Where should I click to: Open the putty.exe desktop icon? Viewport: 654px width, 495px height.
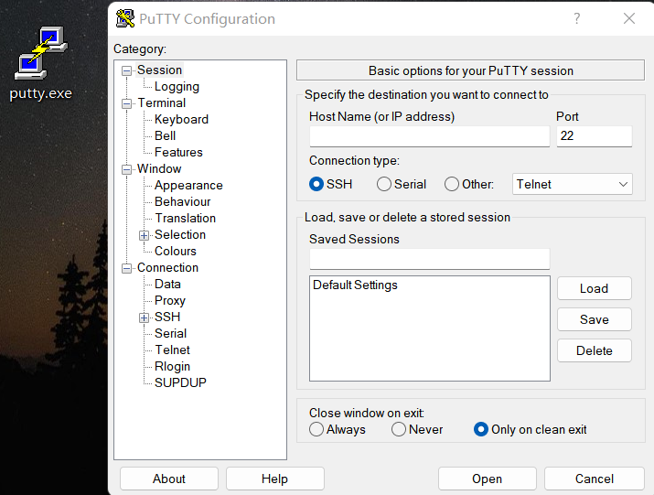[41, 62]
